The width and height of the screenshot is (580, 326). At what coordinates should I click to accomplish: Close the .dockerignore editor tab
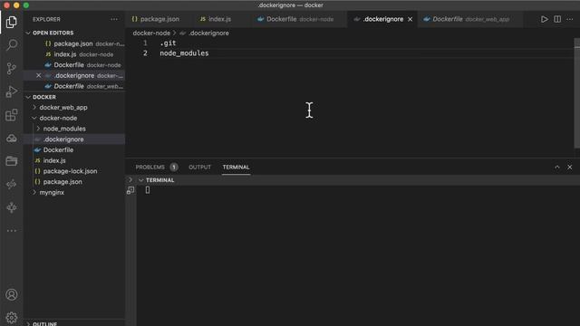pyautogui.click(x=410, y=19)
